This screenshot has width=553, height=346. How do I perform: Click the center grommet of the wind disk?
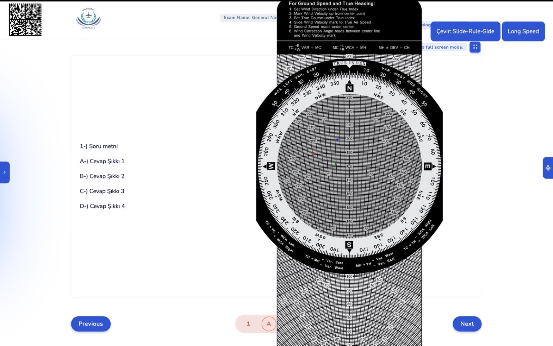349,166
